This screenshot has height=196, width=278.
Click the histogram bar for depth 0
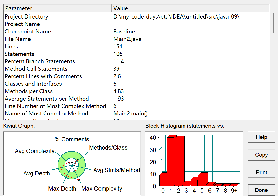(x=163, y=180)
